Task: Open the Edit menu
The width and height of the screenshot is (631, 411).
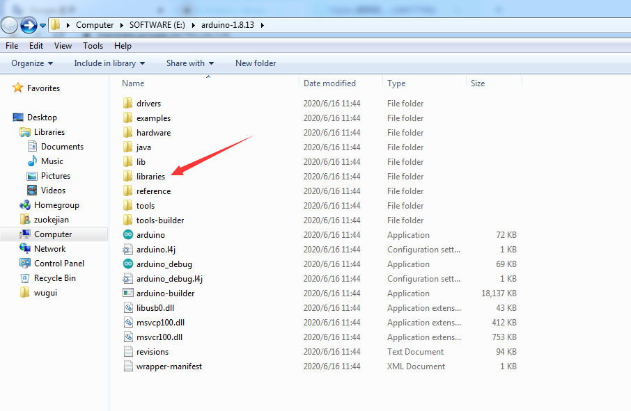Action: pos(36,46)
